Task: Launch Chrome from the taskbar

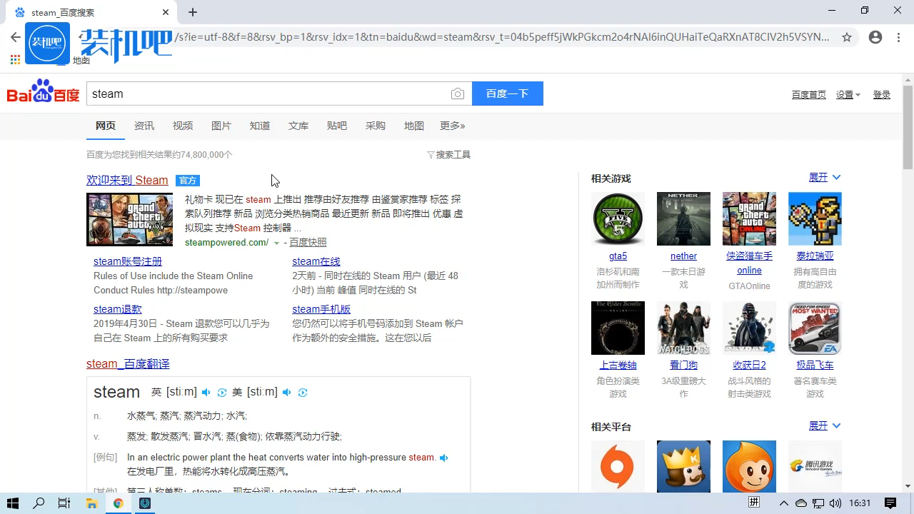Action: 118,503
